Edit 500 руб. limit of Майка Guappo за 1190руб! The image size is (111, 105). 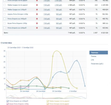tap(59, 10)
